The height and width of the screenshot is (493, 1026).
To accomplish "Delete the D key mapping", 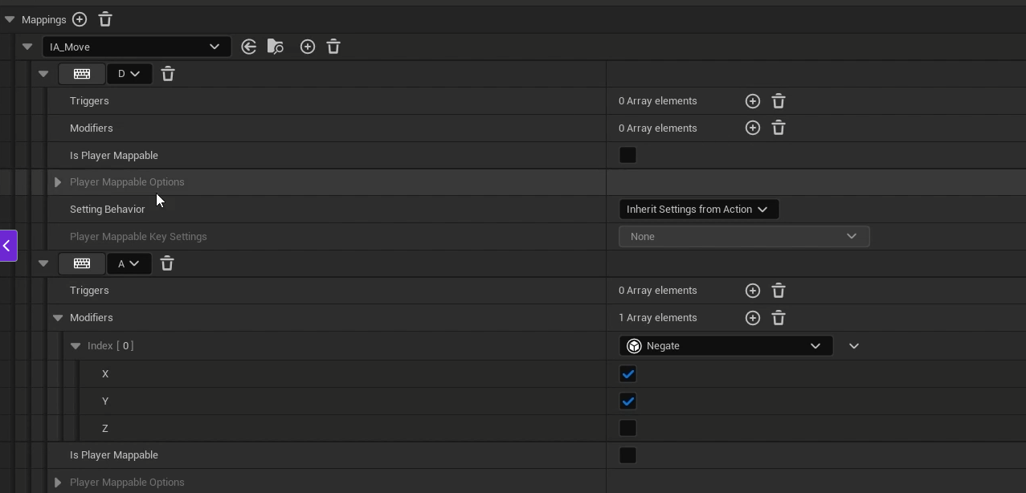I will point(168,74).
